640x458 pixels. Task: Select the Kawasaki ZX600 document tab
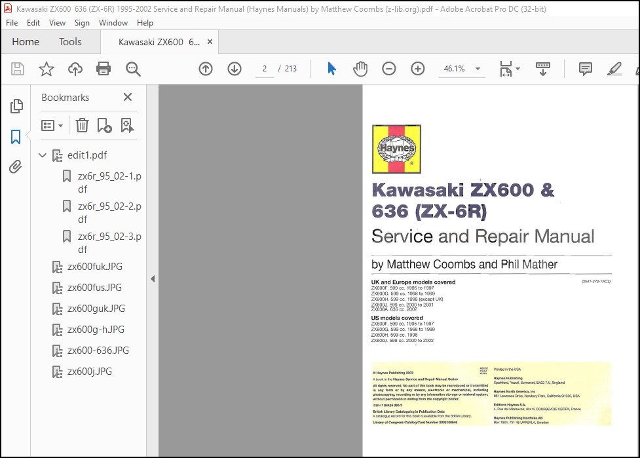point(159,42)
